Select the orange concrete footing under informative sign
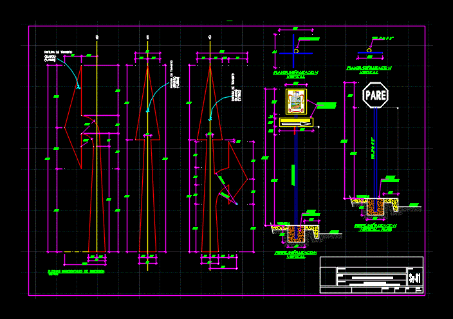Image resolution: width=453 pixels, height=319 pixels. [296, 235]
